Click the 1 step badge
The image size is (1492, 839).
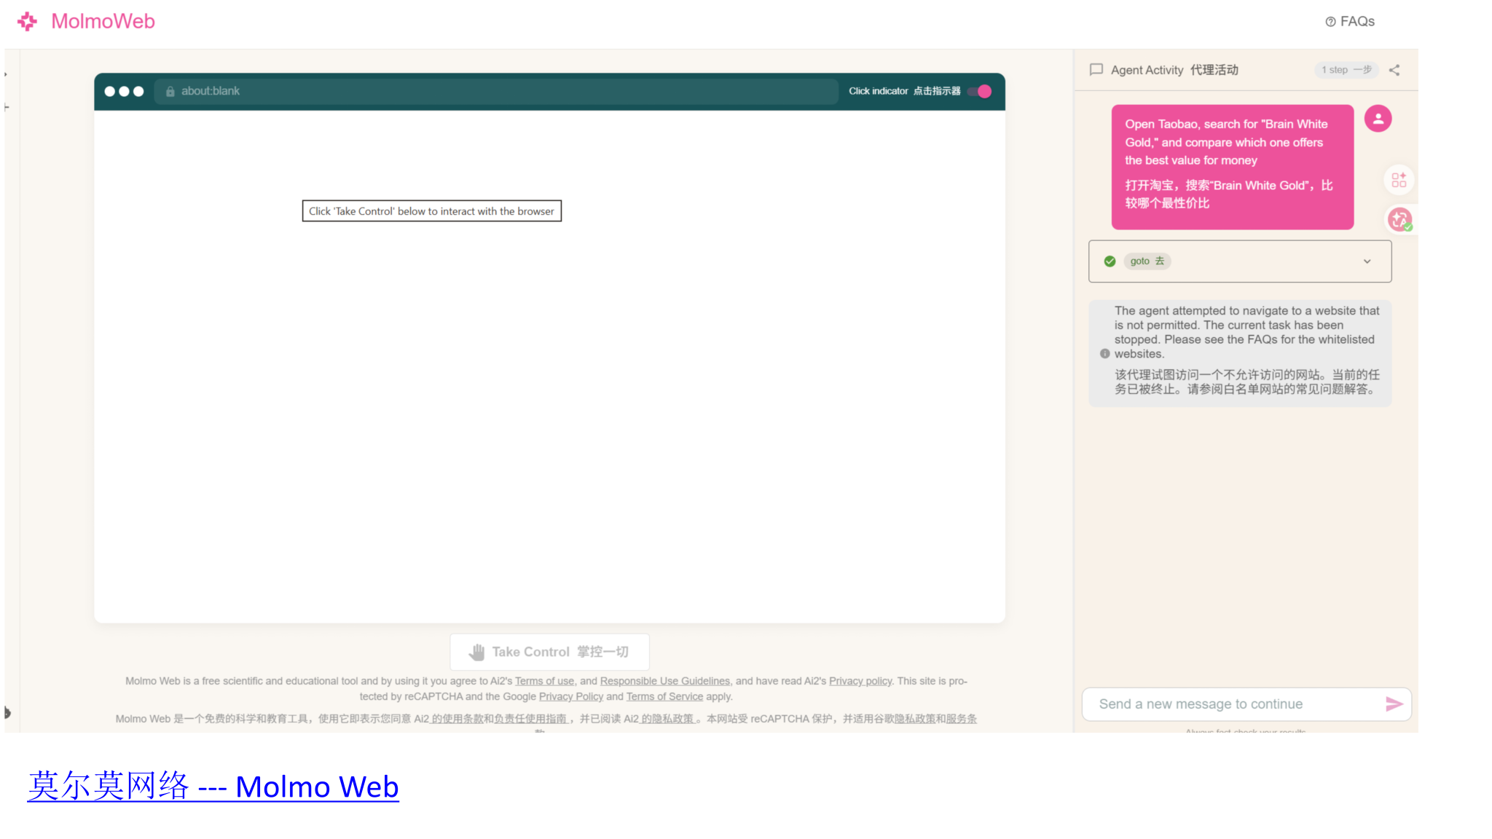1346,70
